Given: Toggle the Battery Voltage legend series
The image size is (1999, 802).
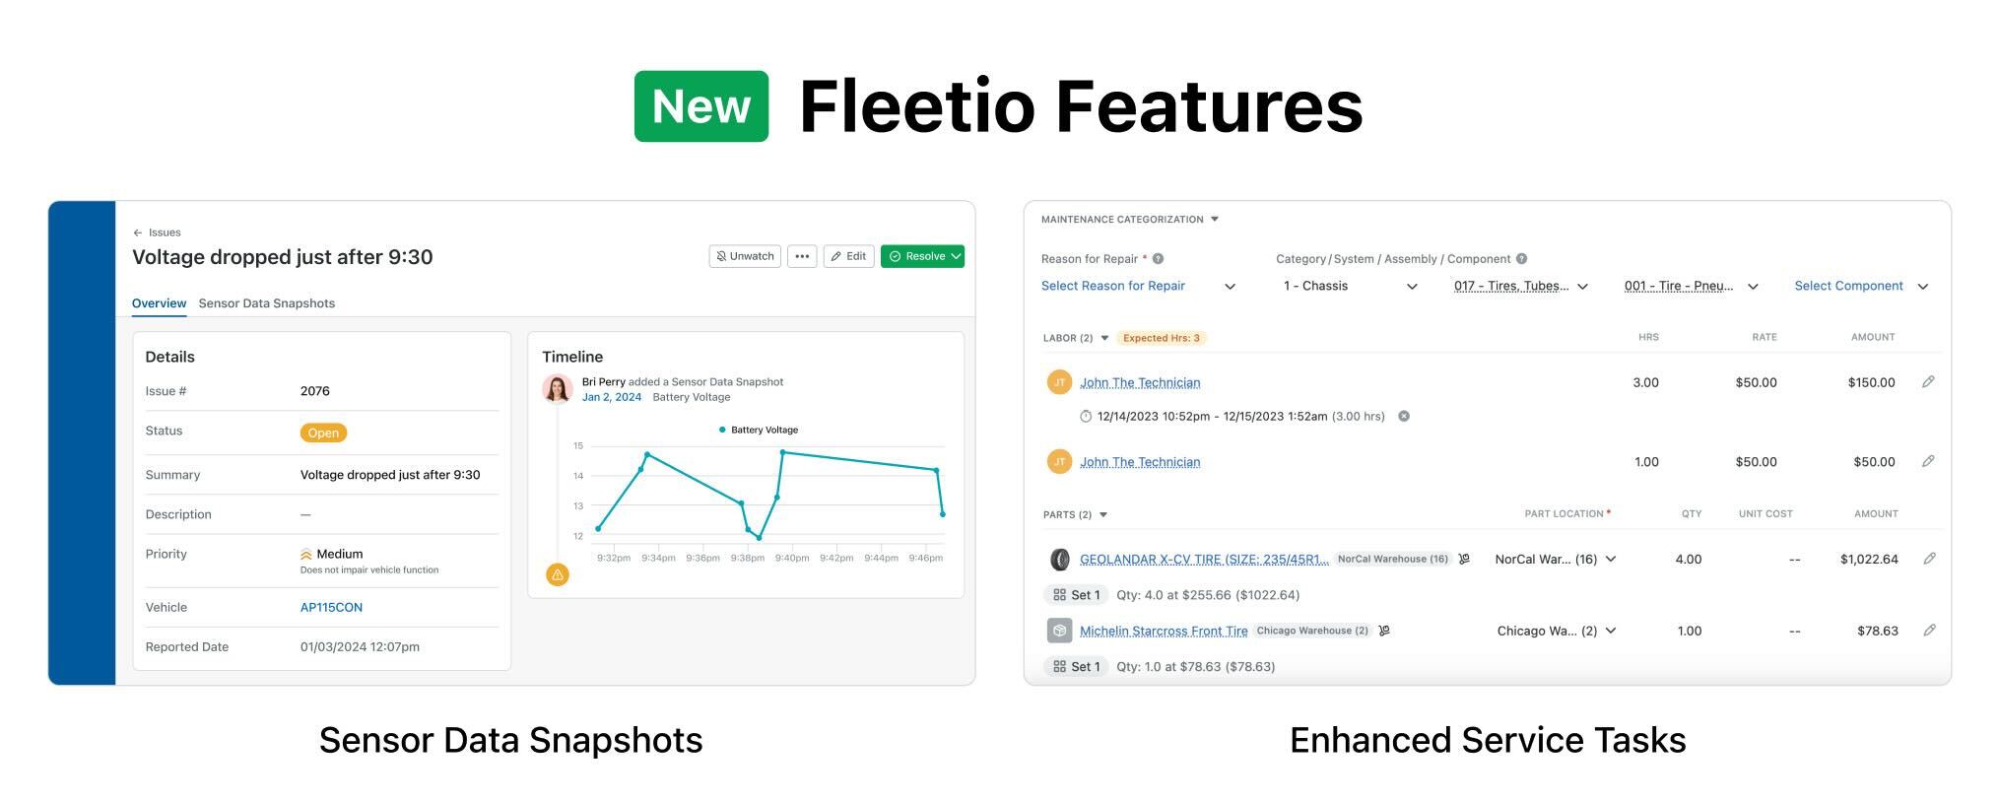Looking at the screenshot, I should (759, 430).
